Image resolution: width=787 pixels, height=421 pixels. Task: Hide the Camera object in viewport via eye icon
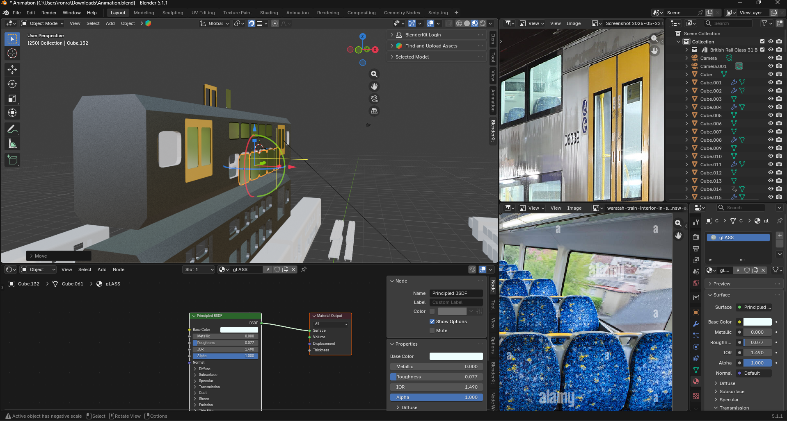[771, 58]
